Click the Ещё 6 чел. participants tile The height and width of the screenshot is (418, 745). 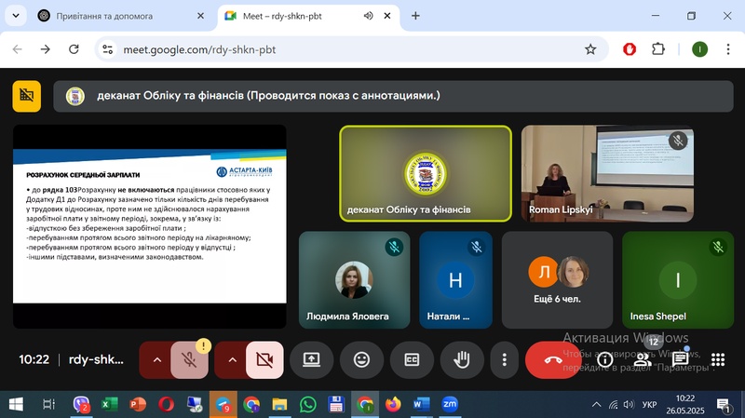point(557,279)
